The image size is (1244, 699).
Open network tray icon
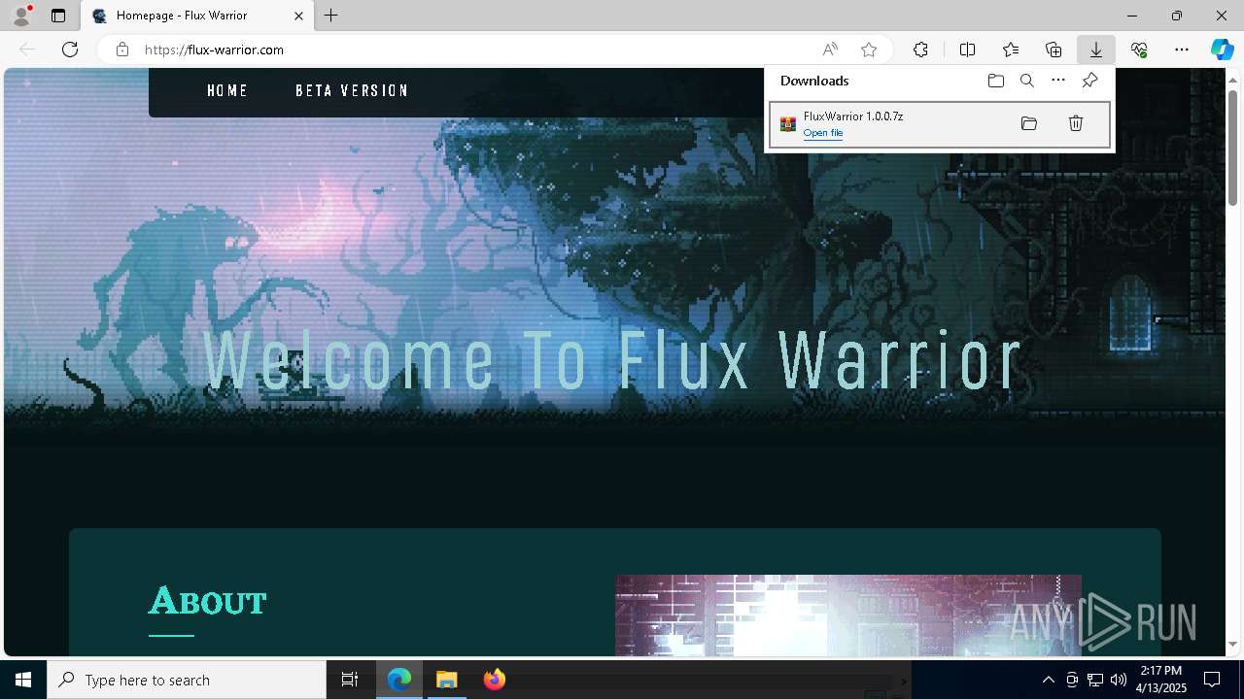1095,680
